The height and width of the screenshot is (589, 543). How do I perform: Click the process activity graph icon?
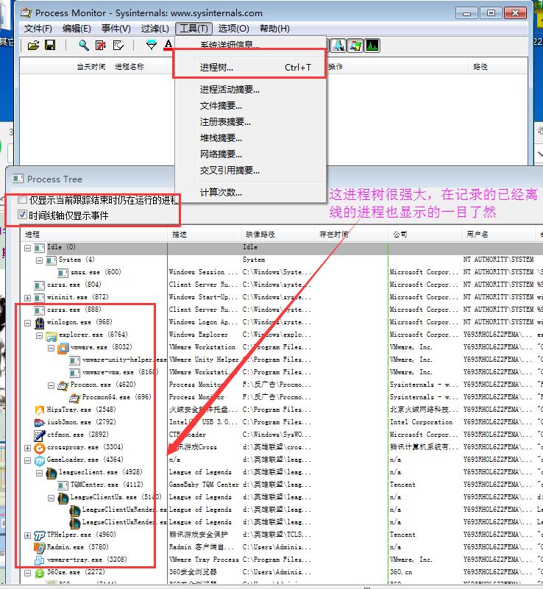click(x=372, y=46)
